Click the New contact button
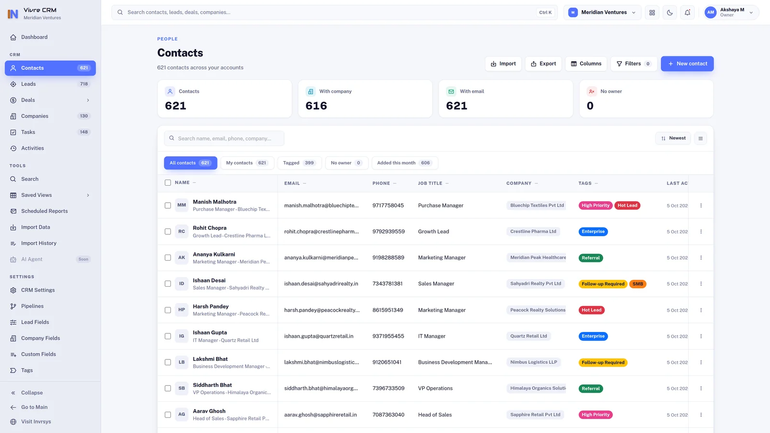 [x=687, y=64]
